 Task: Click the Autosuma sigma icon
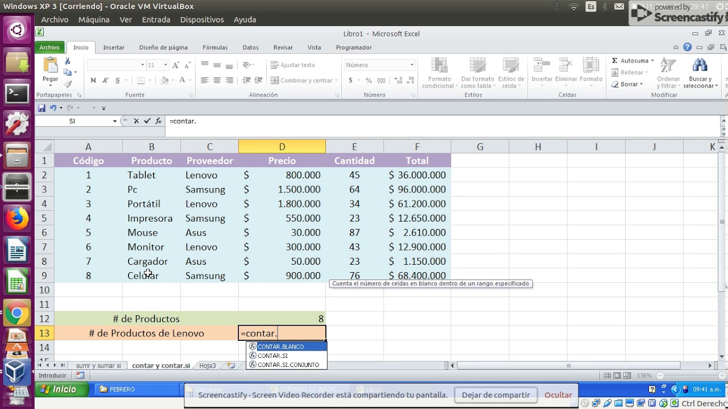[615, 61]
